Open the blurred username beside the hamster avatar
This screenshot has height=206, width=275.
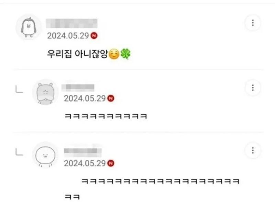(x=78, y=88)
